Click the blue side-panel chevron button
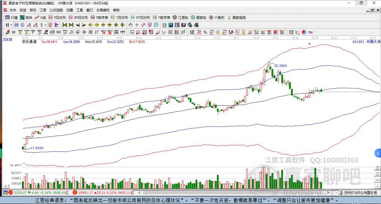381x204 pixels. coord(378,153)
